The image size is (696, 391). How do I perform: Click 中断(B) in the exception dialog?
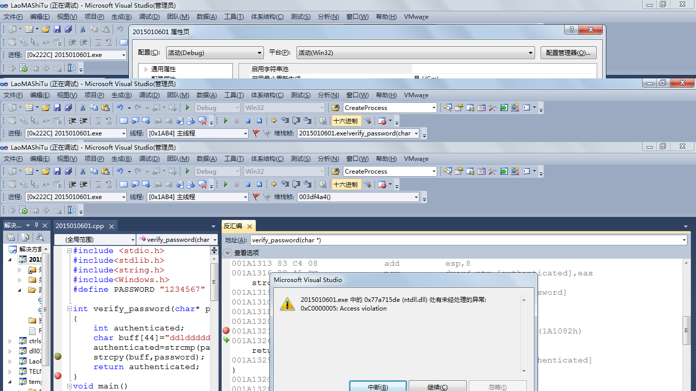378,387
